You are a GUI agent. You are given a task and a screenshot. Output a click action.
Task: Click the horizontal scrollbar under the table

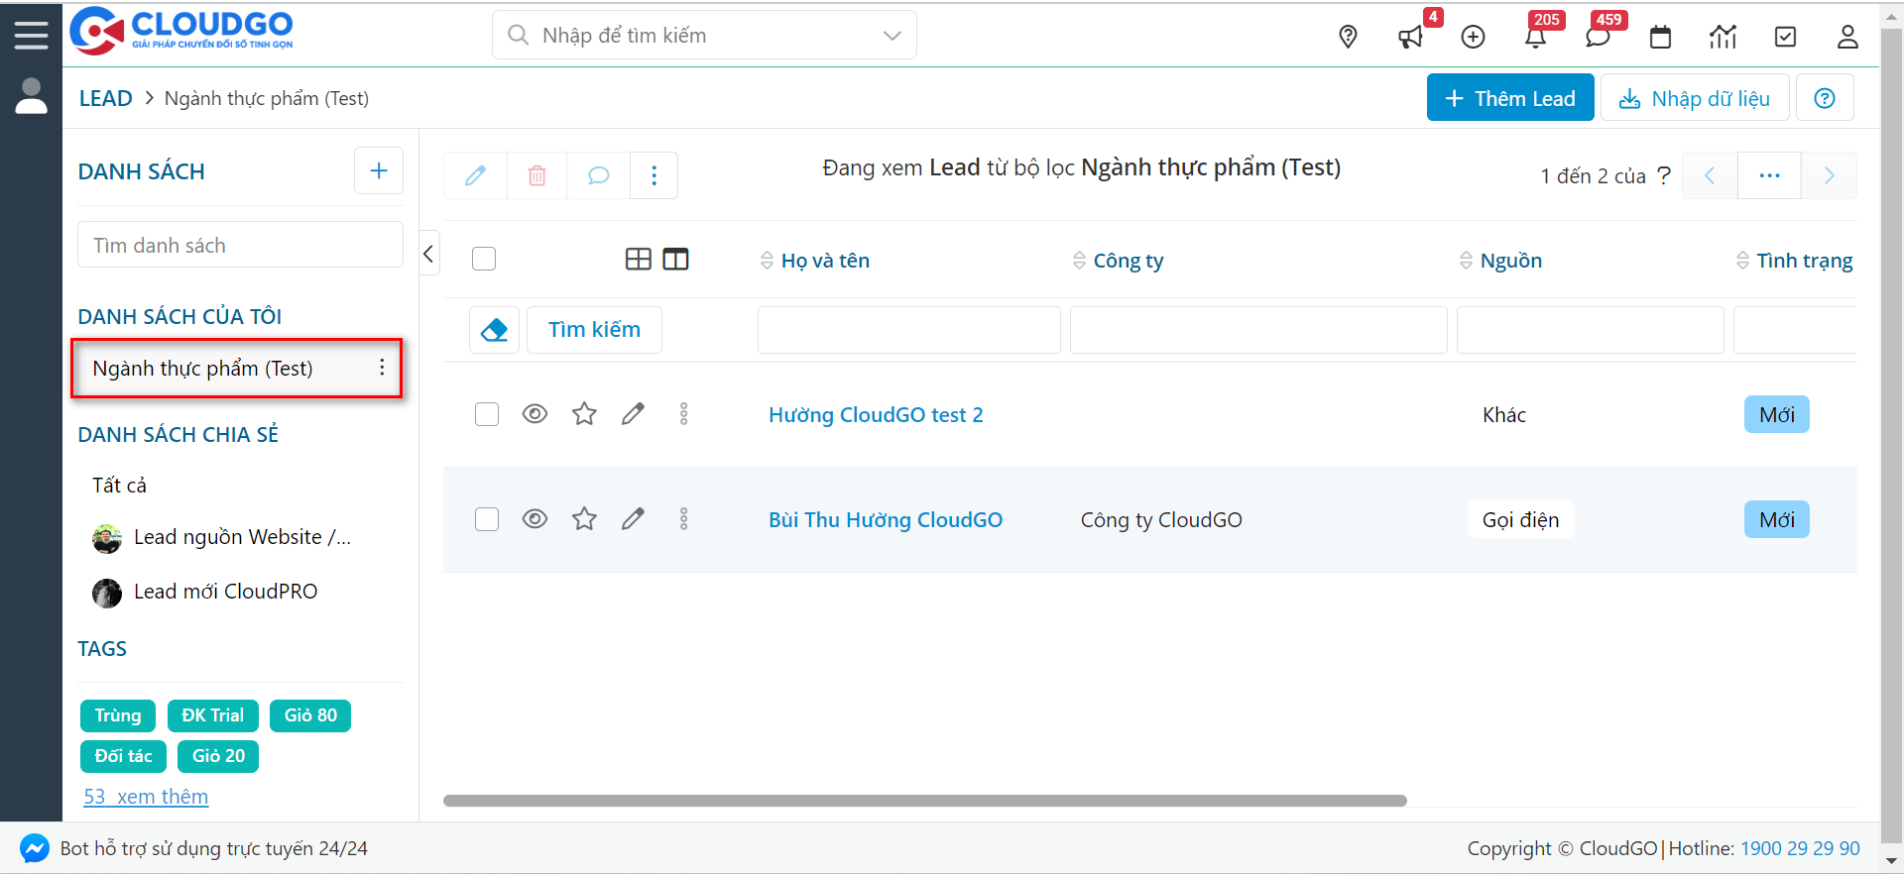pyautogui.click(x=924, y=801)
